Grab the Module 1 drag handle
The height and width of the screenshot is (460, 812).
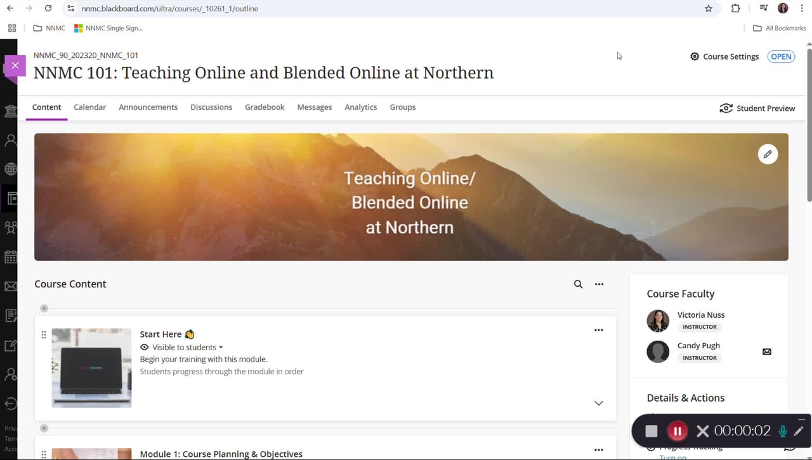(44, 454)
